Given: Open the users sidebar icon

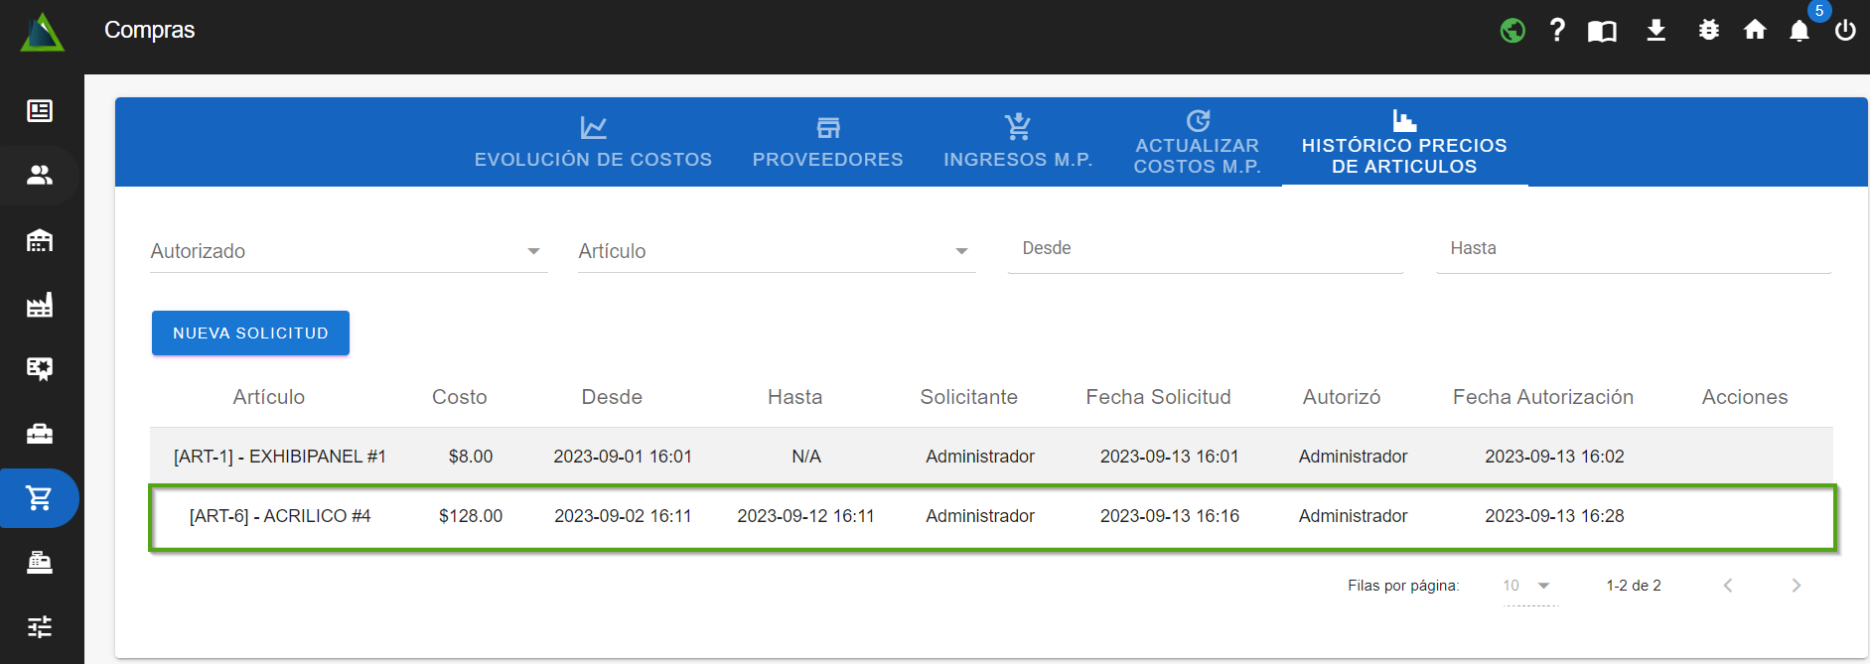Looking at the screenshot, I should pos(40,176).
